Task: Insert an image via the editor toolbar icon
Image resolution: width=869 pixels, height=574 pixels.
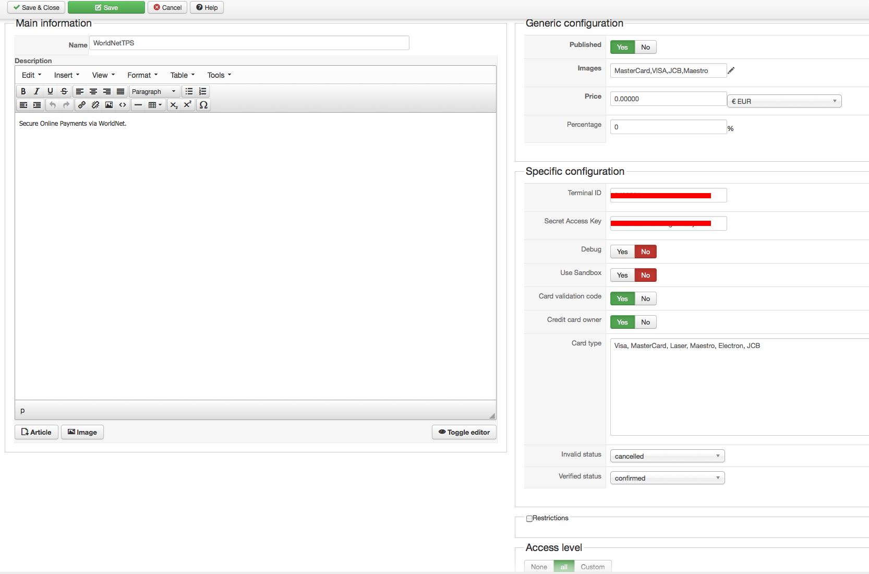Action: coord(109,105)
